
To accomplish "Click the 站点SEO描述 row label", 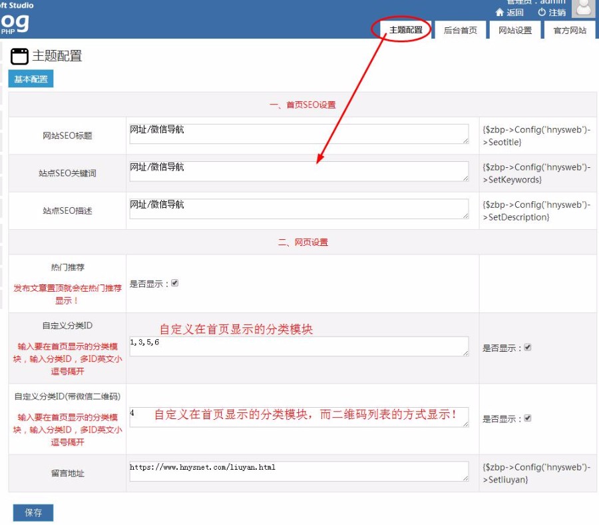I will pos(68,211).
